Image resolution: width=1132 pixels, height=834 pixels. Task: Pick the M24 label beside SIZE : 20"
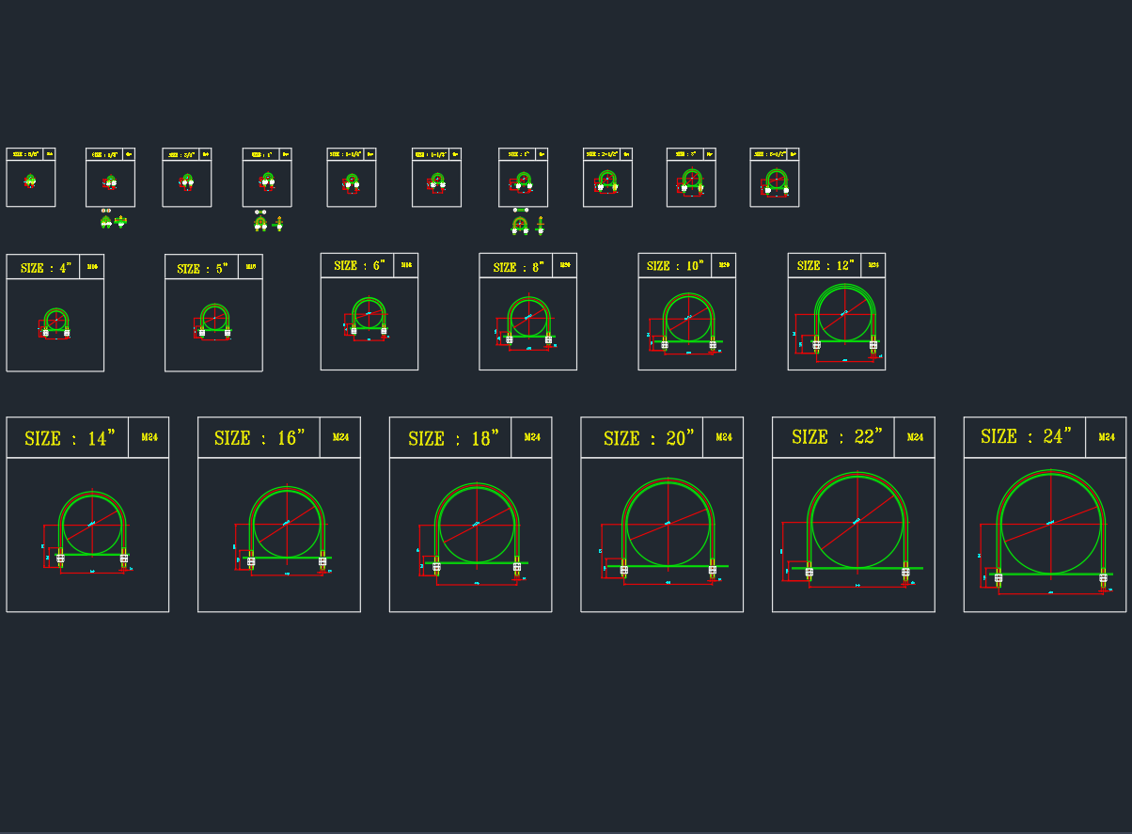pyautogui.click(x=724, y=437)
